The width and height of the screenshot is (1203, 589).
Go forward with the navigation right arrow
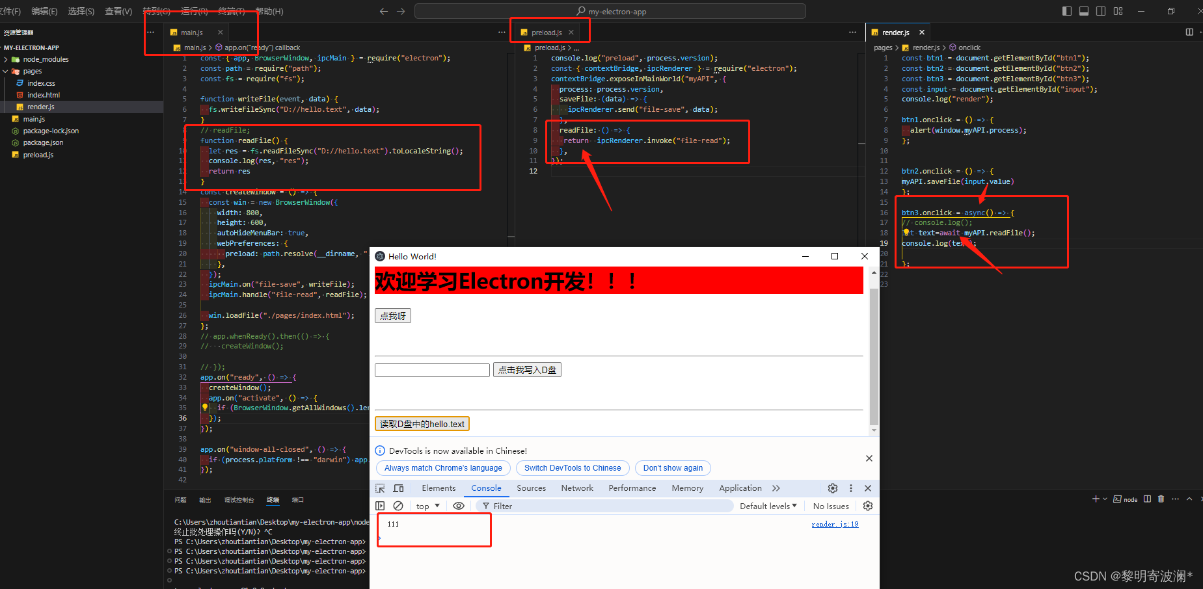(x=401, y=11)
